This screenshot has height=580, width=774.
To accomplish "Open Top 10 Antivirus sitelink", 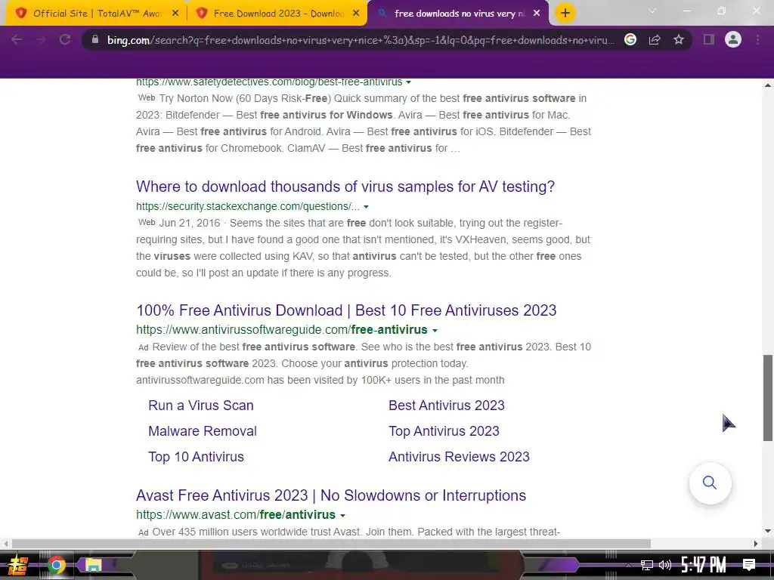I will pos(196,457).
